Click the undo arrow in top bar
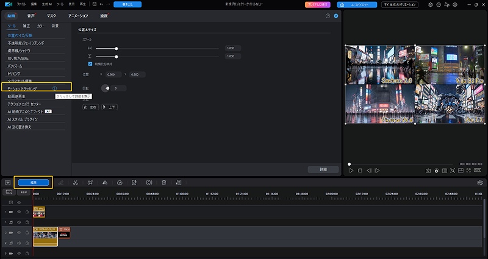Viewport: 488px width, 259px height. pos(101,4)
